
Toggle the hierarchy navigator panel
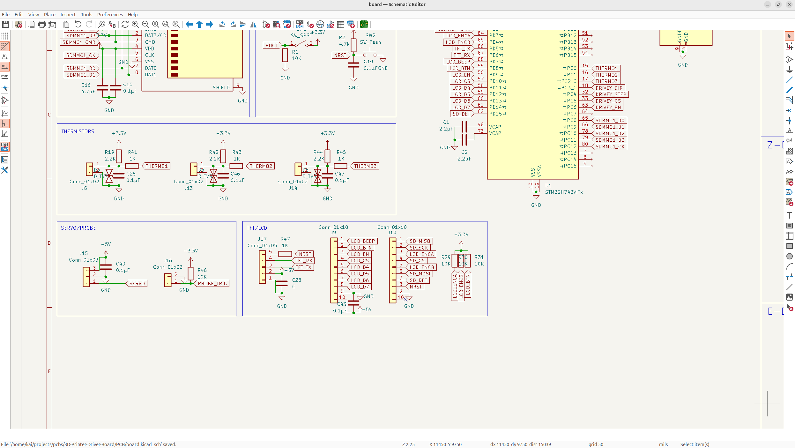click(5, 160)
